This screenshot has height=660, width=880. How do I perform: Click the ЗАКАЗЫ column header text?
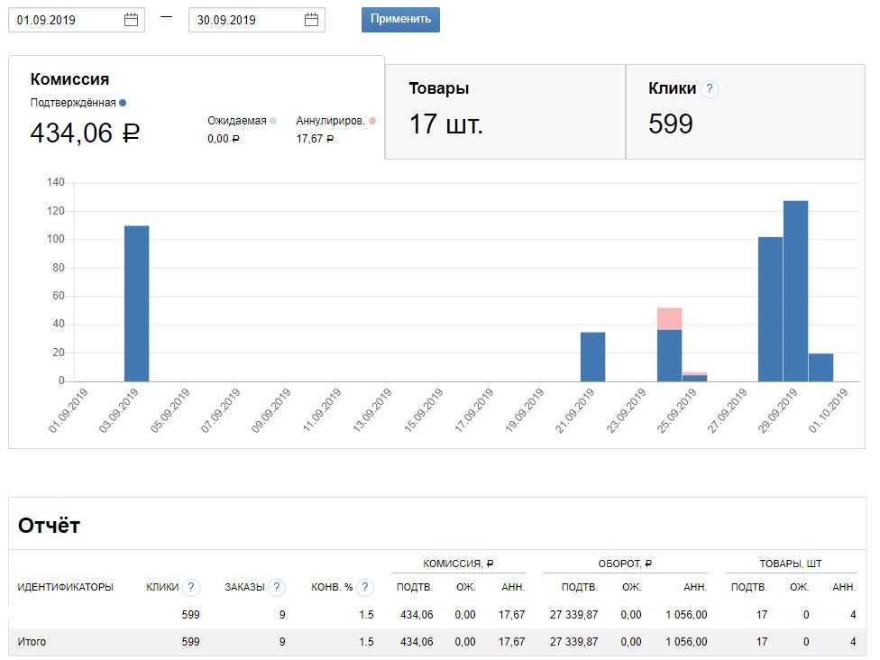pos(244,587)
